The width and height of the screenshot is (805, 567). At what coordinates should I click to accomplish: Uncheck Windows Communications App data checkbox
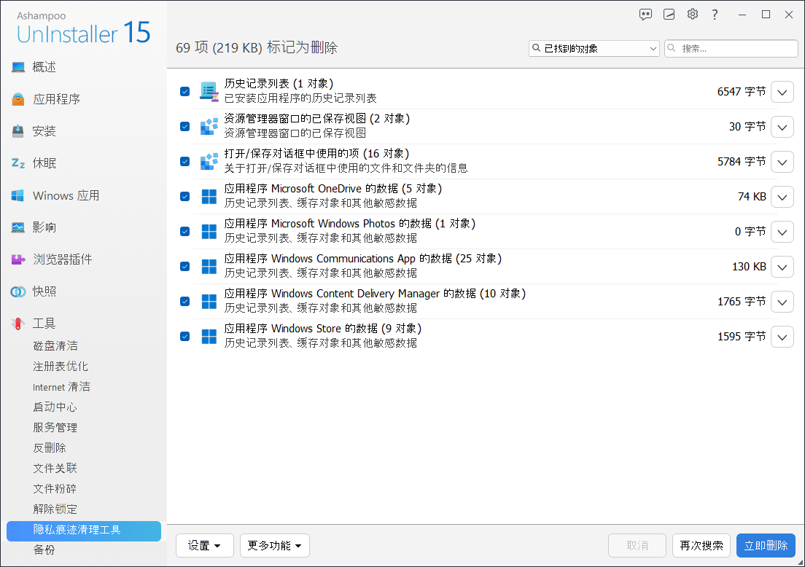coord(184,266)
